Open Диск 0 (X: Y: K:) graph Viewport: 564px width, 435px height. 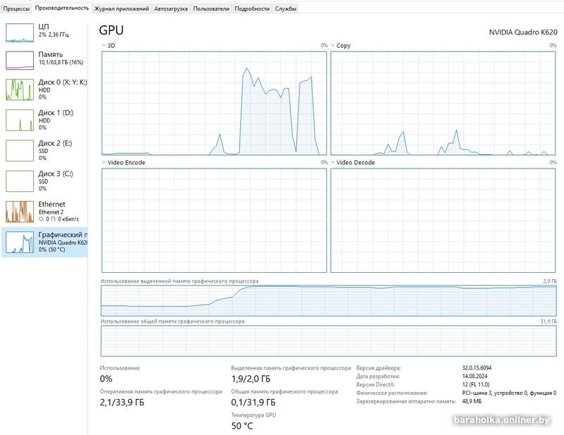(20, 90)
